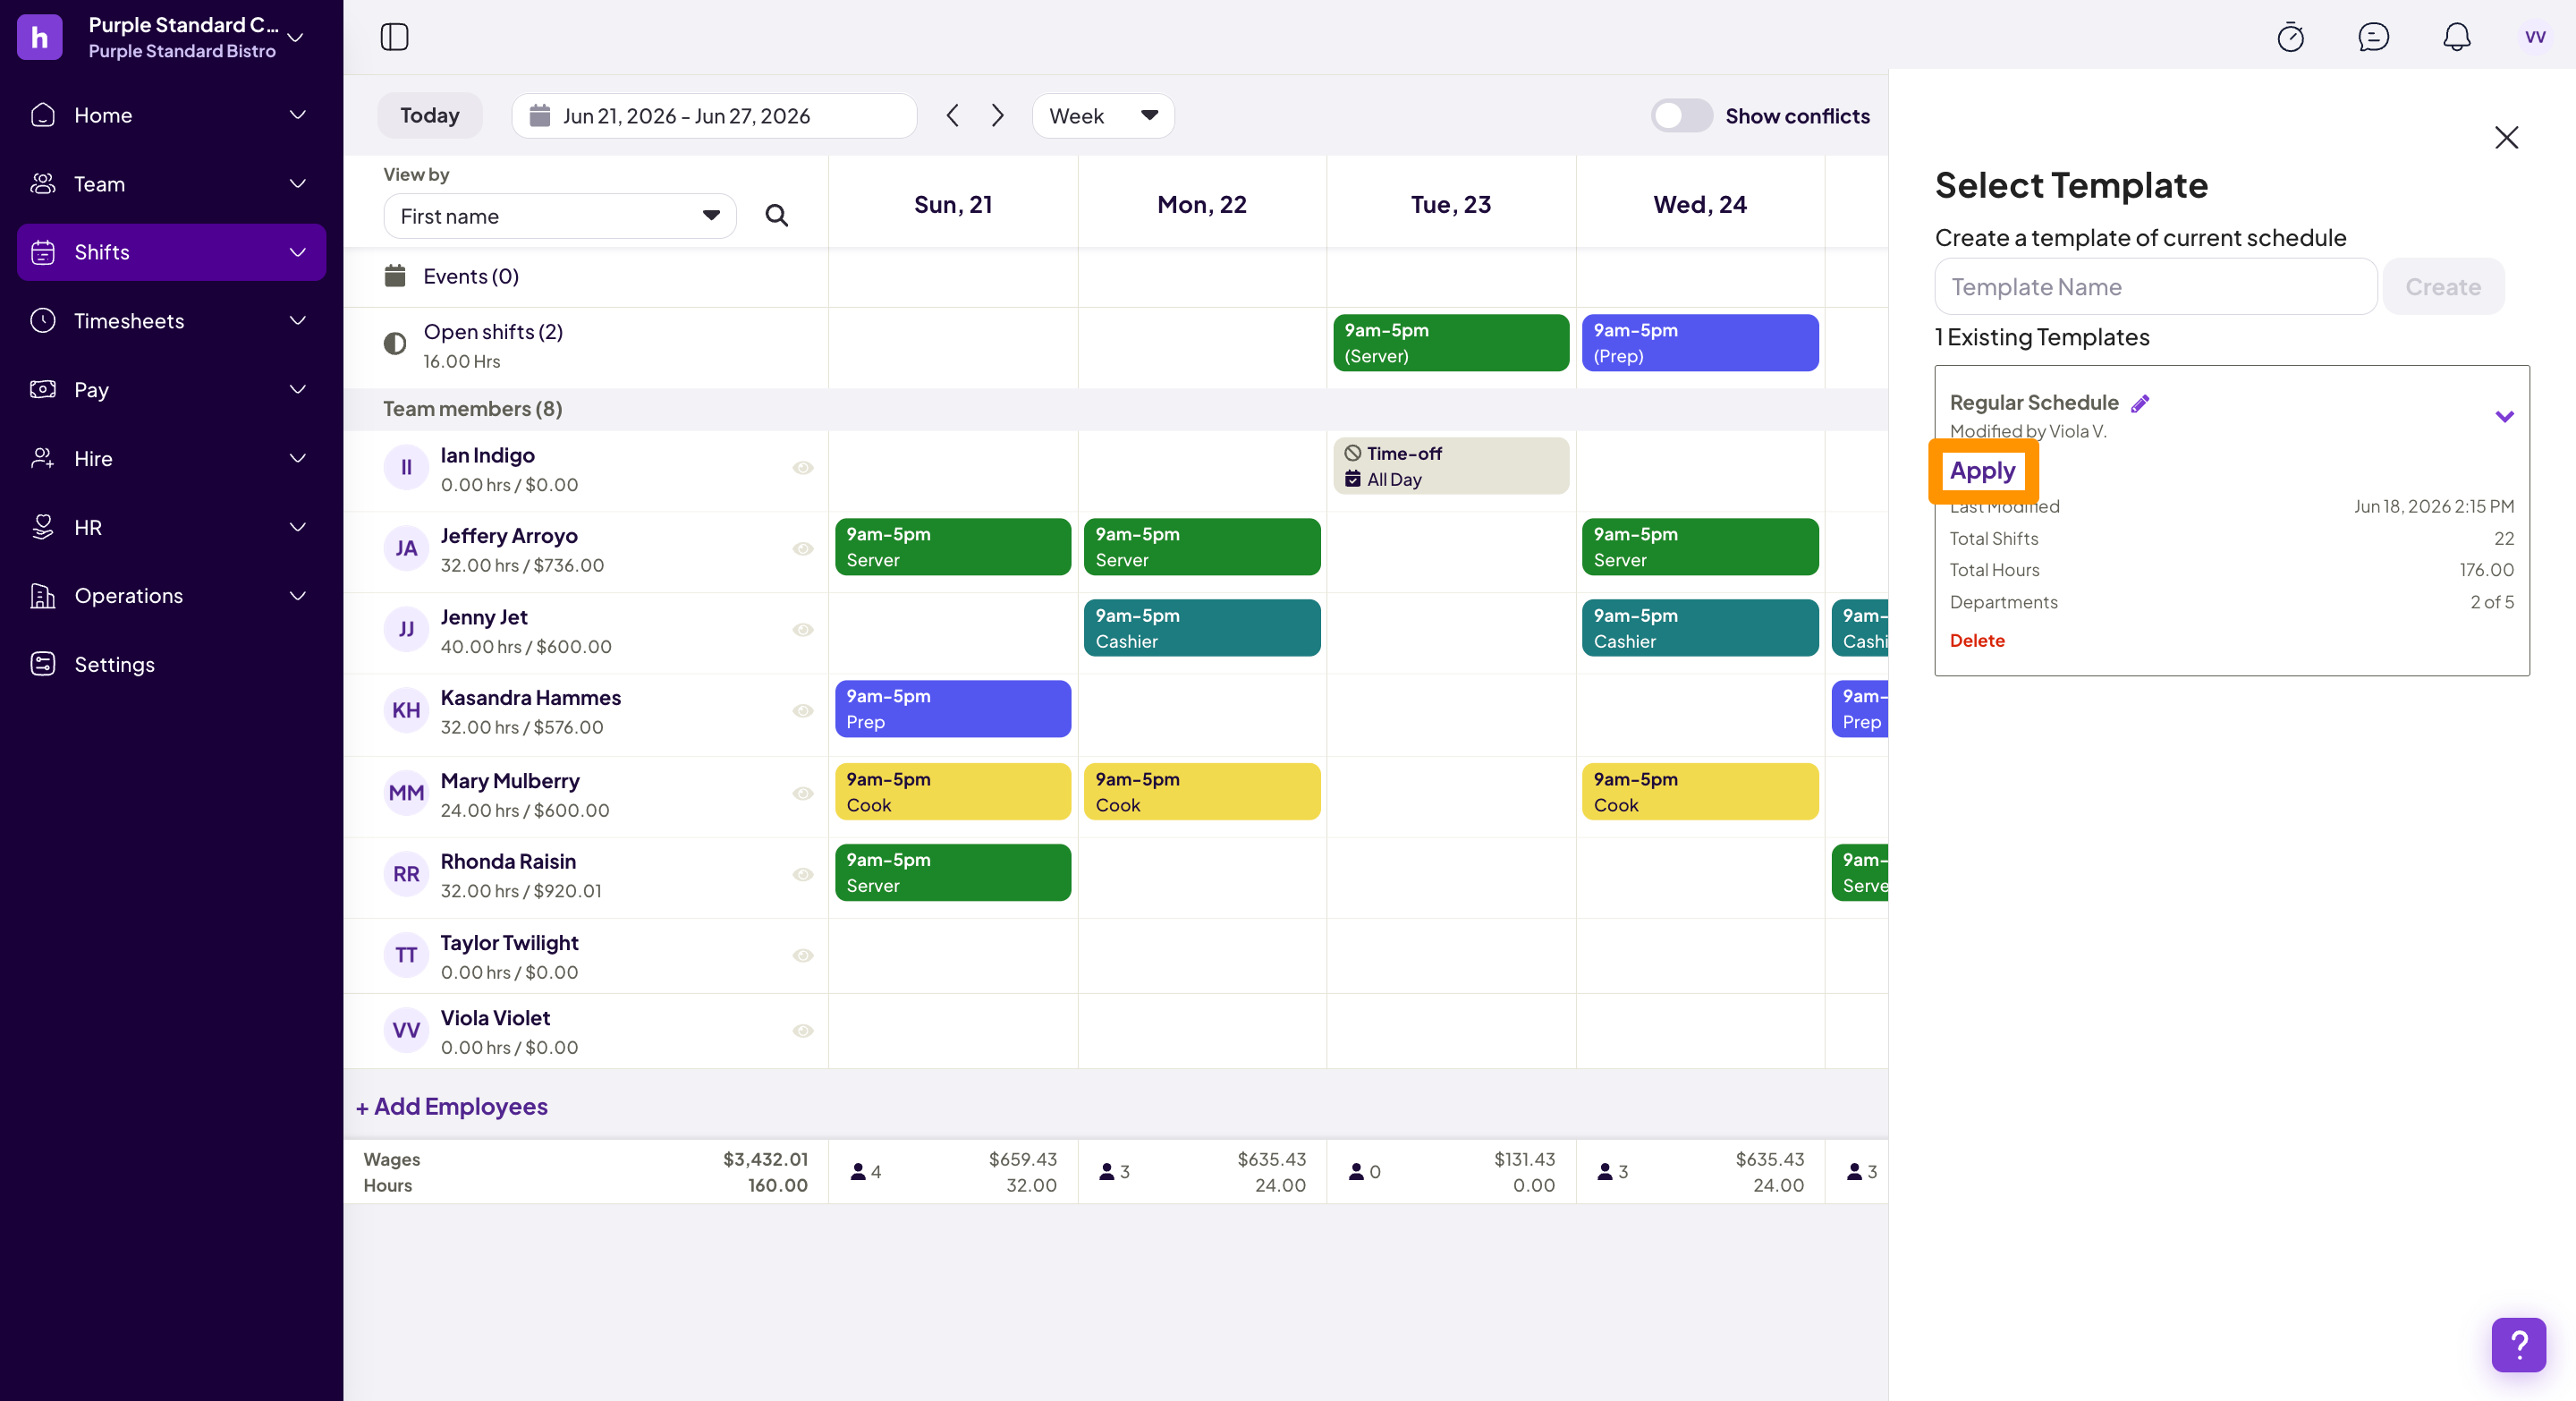Viewport: 2576px width, 1401px height.
Task: Edit Regular Schedule name with pencil icon
Action: click(2139, 403)
